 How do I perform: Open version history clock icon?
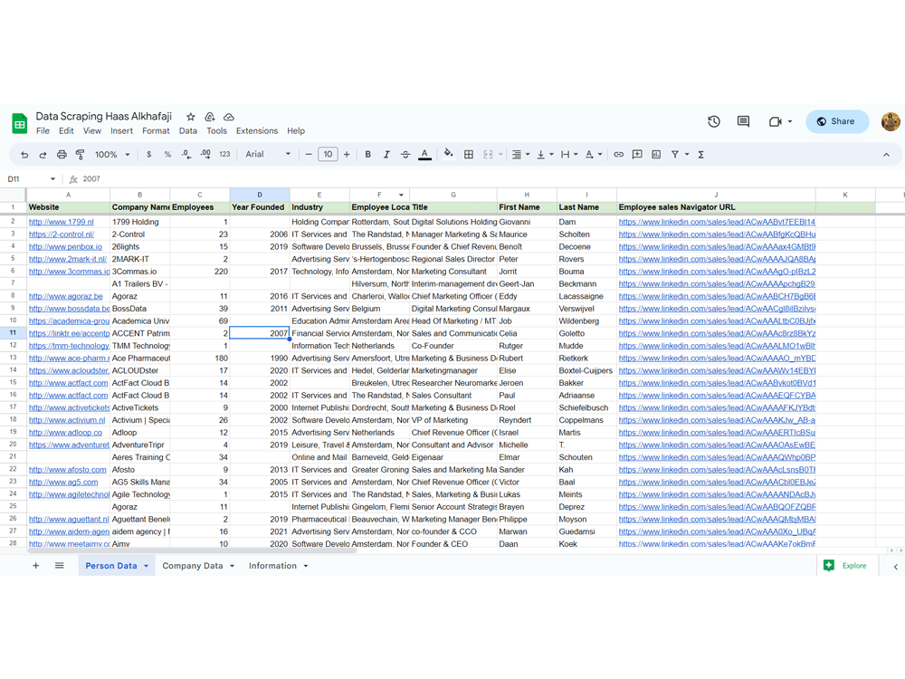tap(714, 121)
